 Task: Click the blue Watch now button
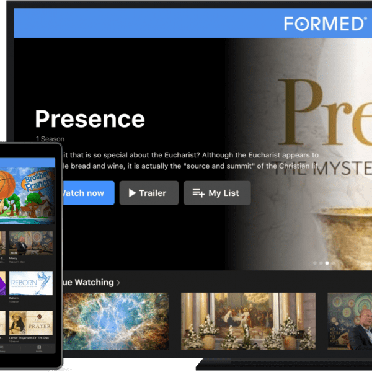click(x=89, y=193)
